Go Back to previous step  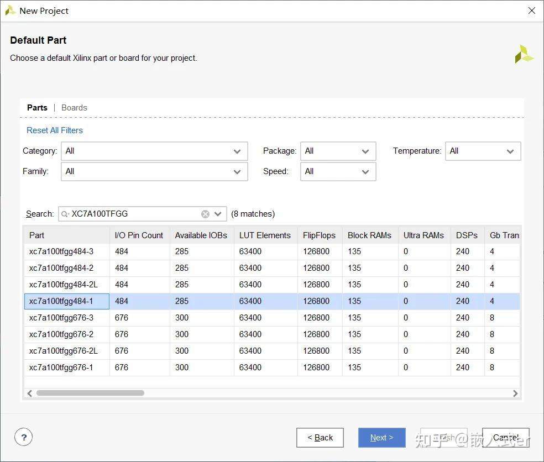coord(320,438)
